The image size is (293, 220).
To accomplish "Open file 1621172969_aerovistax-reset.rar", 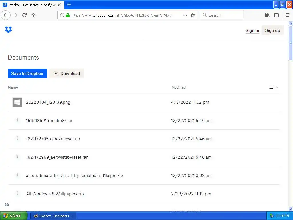I will pyautogui.click(x=57, y=157).
